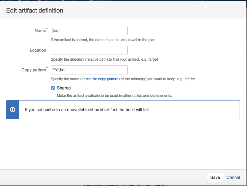Click the info icon in the blue banner

(x=13, y=110)
